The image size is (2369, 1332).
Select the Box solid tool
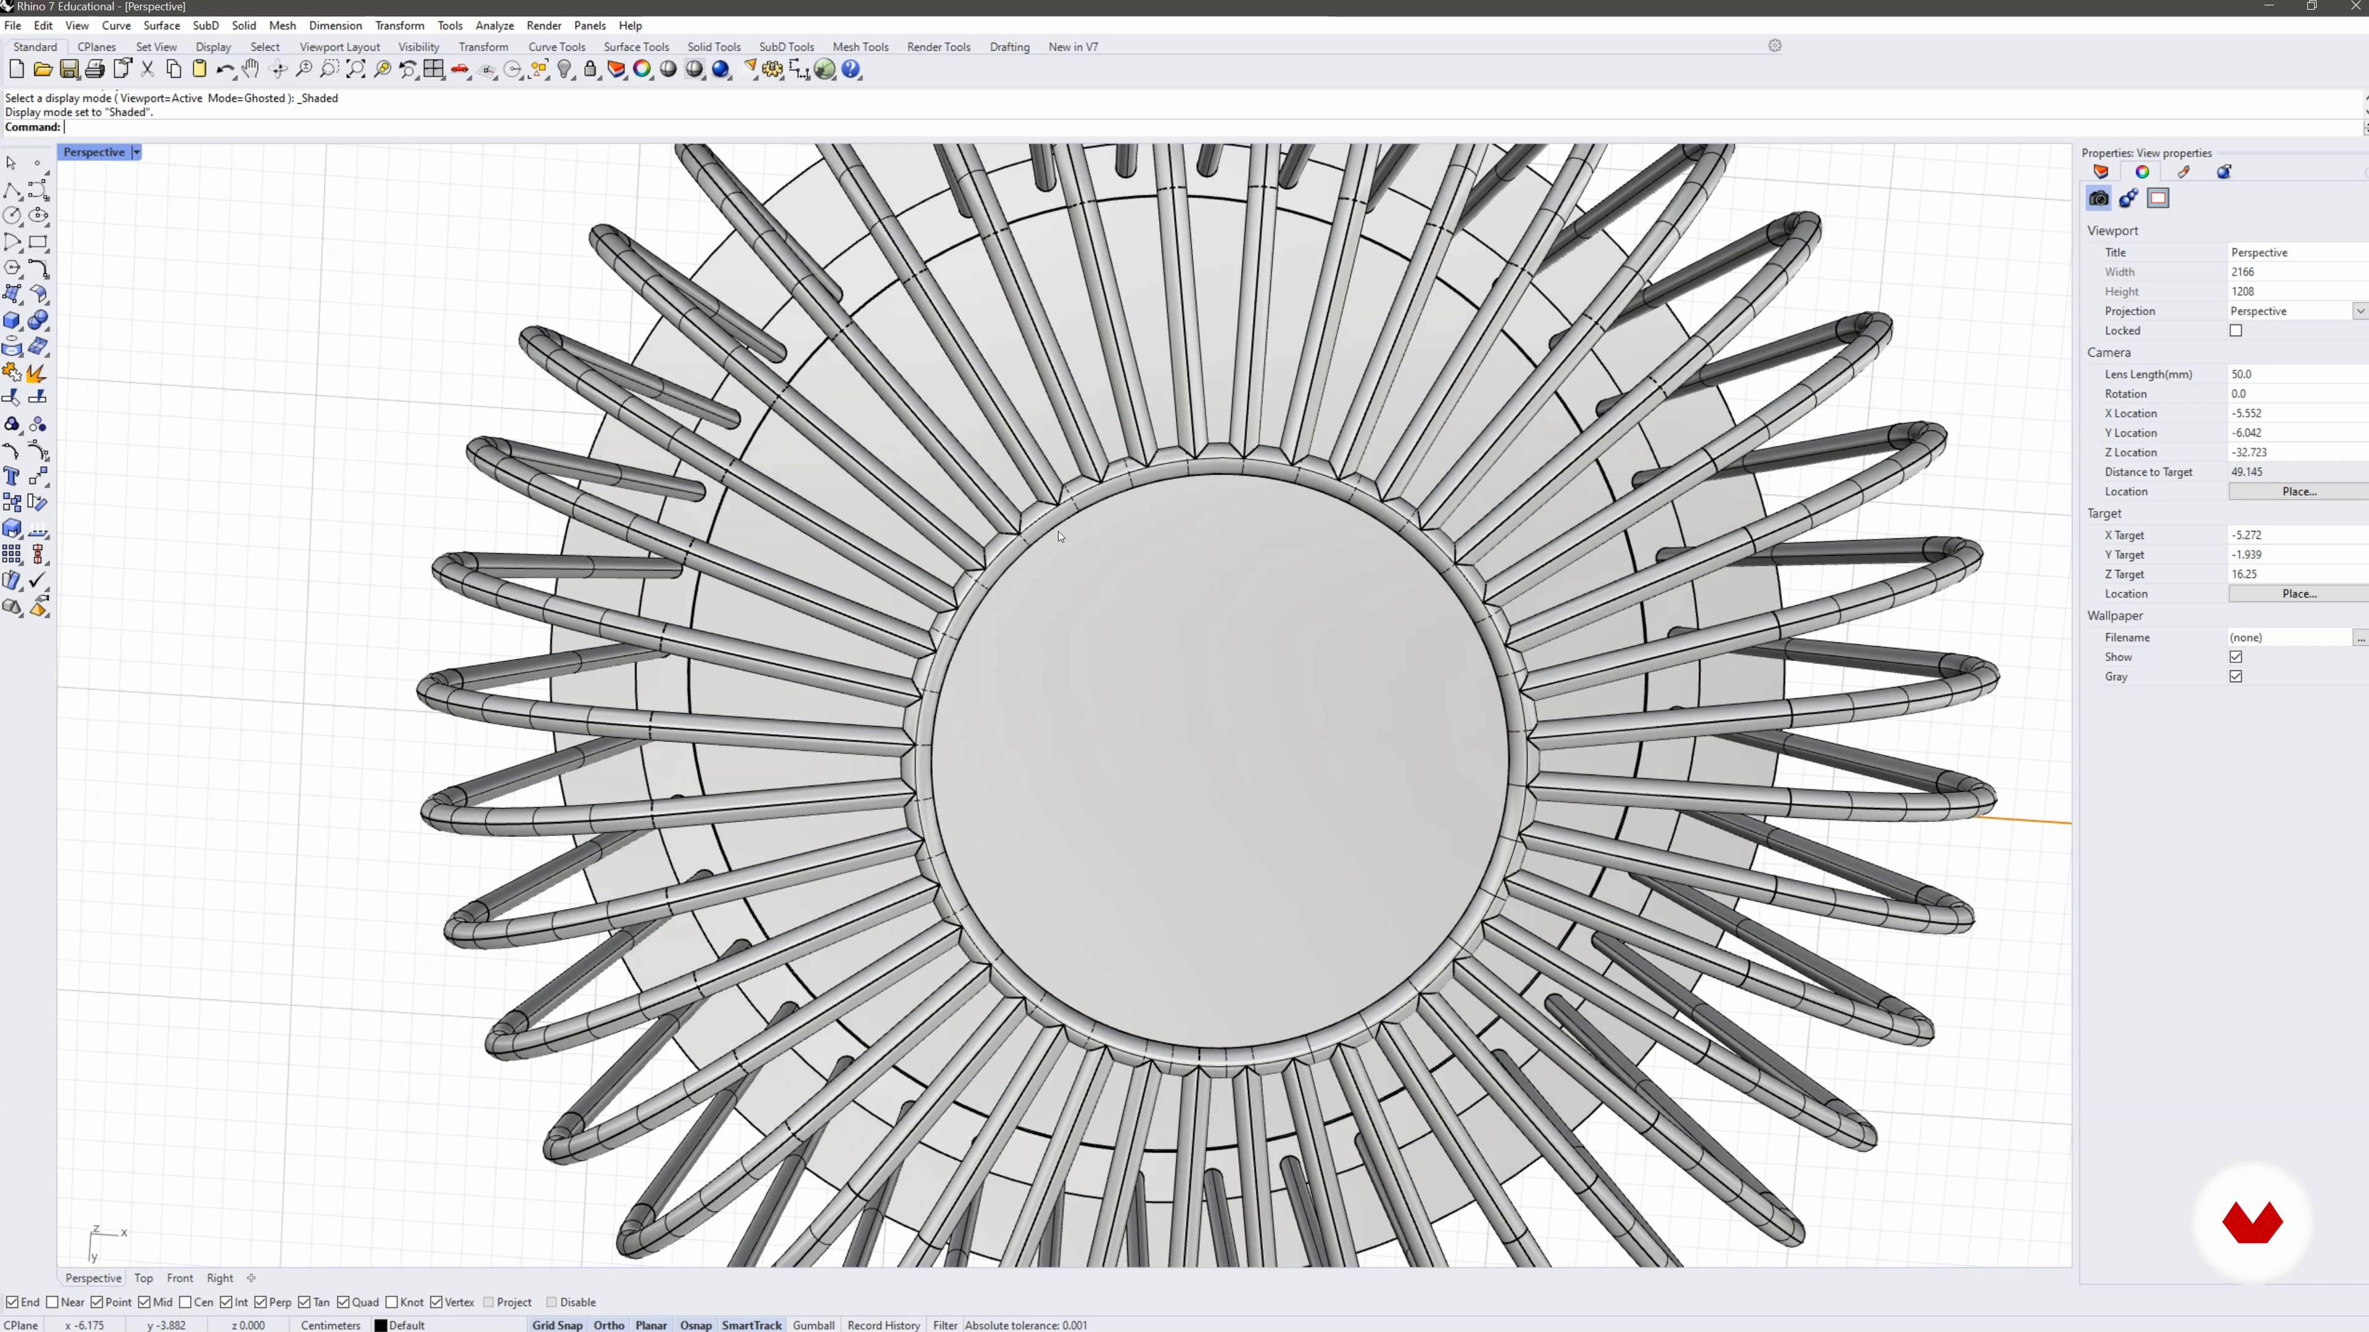coord(12,321)
